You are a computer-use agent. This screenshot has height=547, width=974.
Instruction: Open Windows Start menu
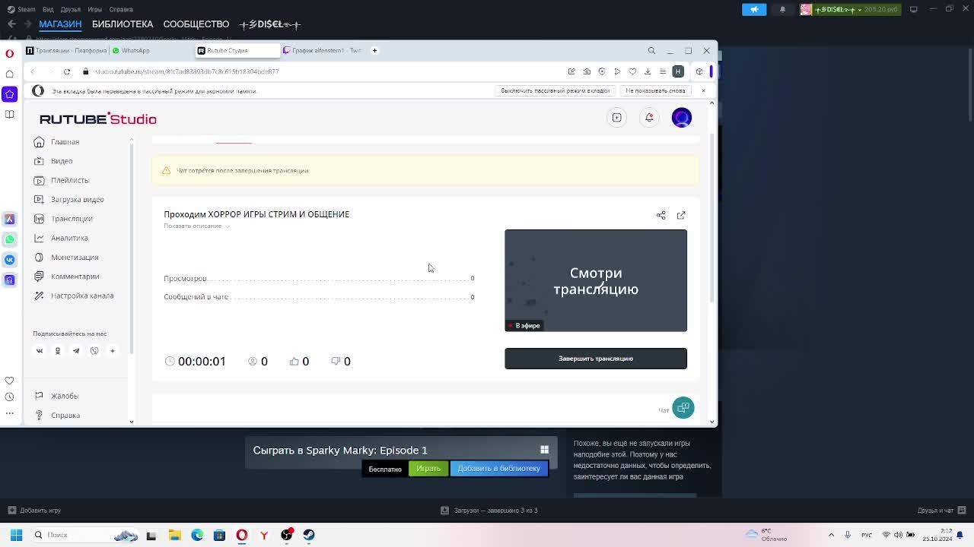16,535
